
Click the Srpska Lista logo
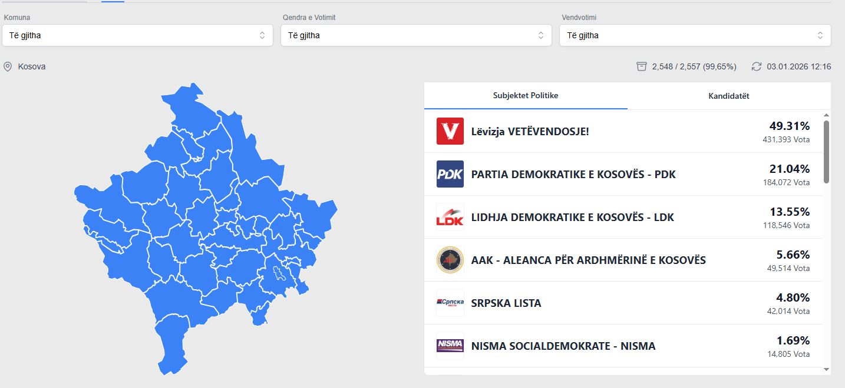pos(450,303)
